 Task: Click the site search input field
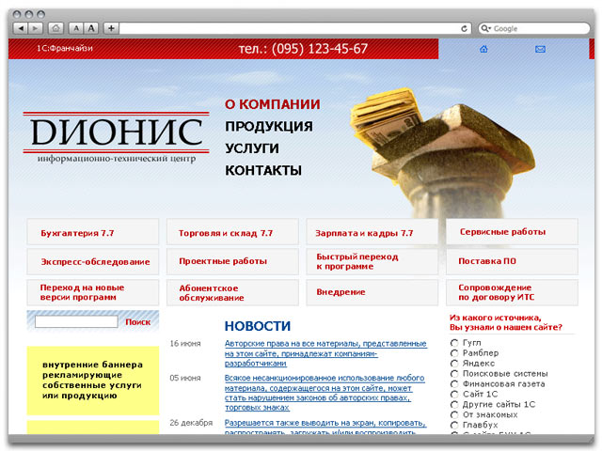pos(76,321)
